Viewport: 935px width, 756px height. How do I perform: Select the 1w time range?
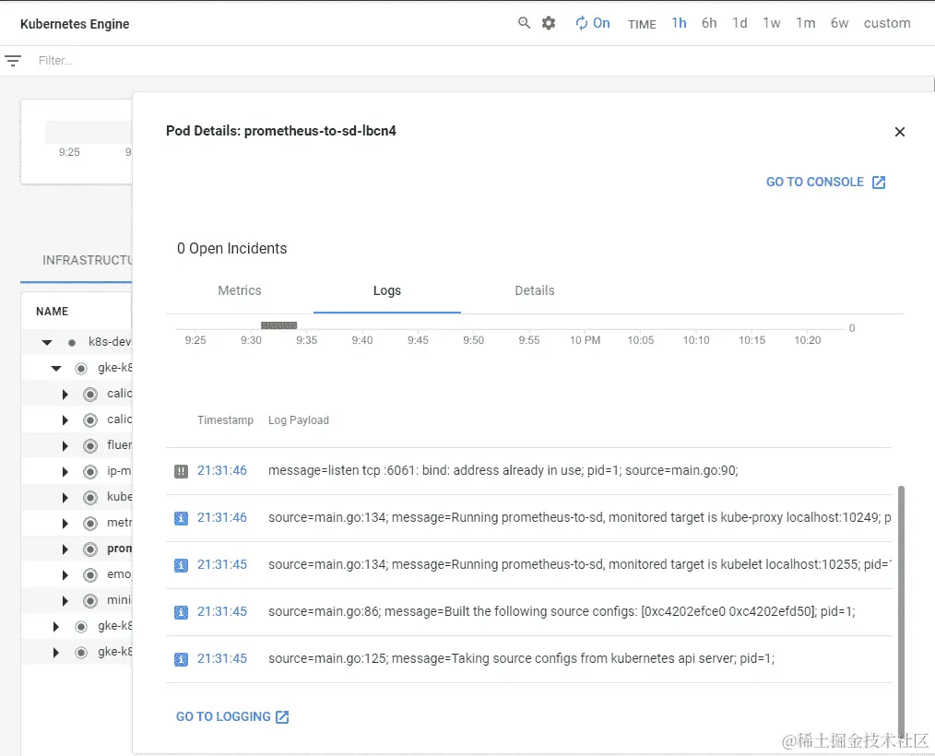coord(772,23)
